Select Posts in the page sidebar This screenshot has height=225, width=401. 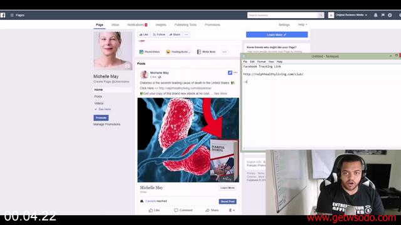tap(98, 96)
